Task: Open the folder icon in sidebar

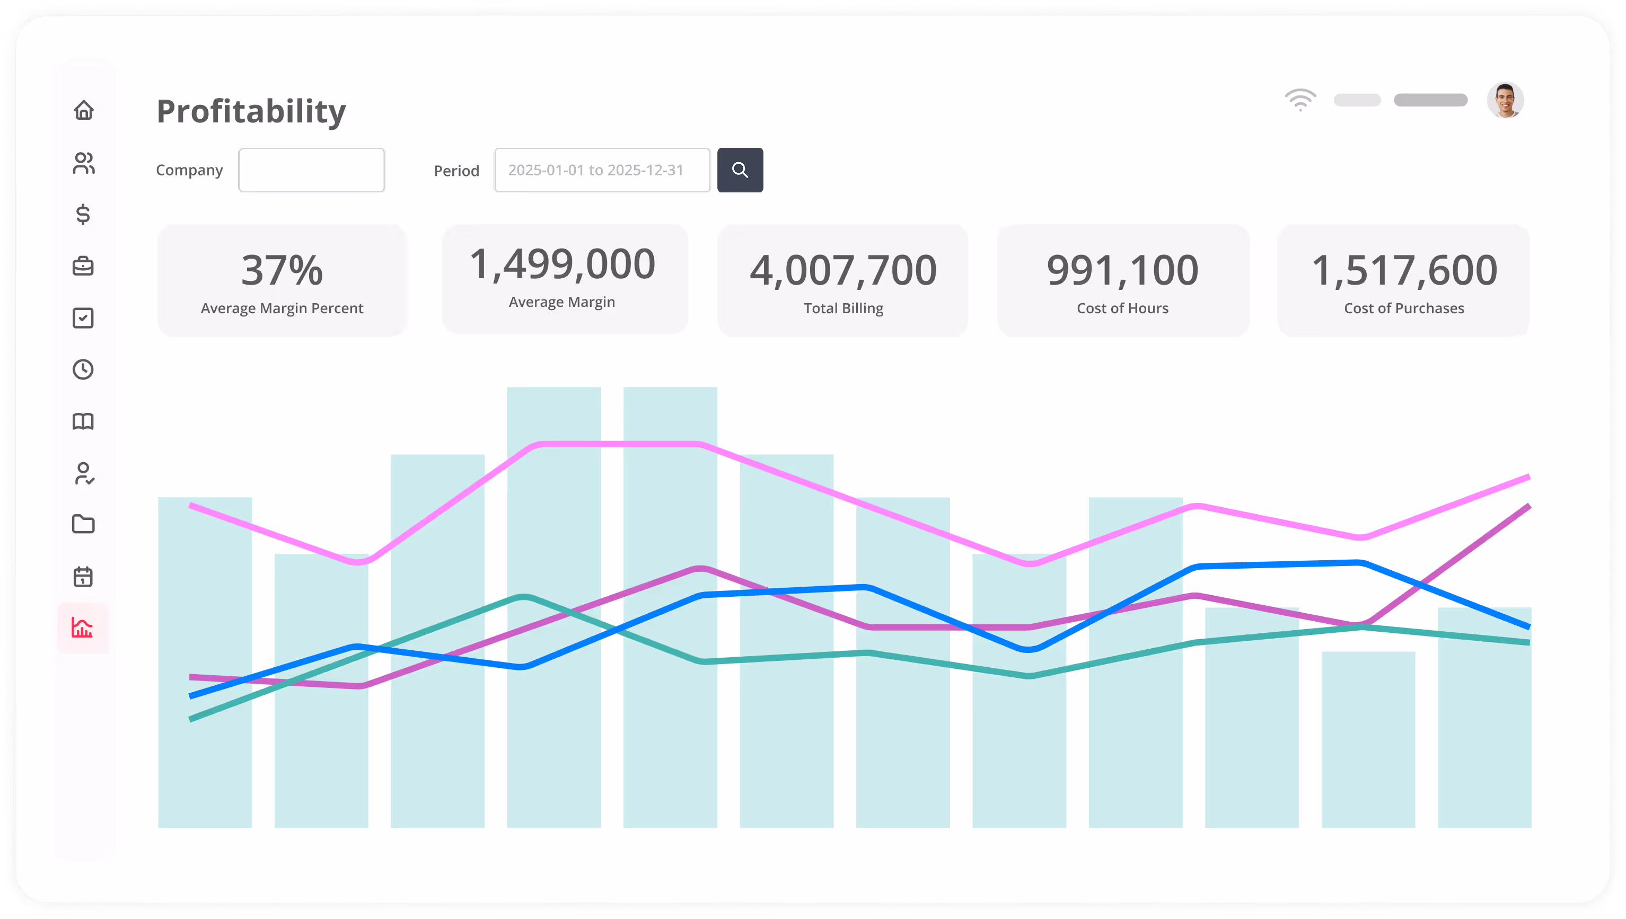Action: point(83,525)
